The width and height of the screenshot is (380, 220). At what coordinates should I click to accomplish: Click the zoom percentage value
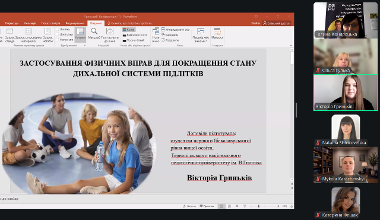pos(284,206)
